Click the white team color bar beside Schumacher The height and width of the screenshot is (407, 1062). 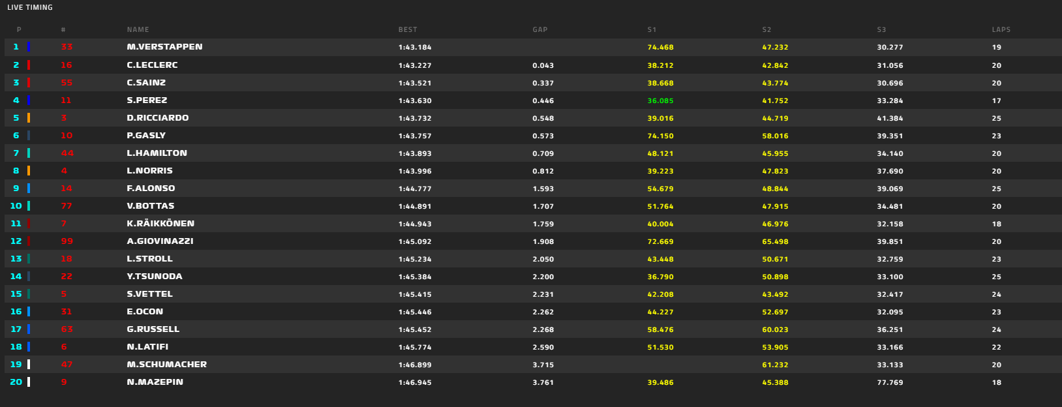29,365
